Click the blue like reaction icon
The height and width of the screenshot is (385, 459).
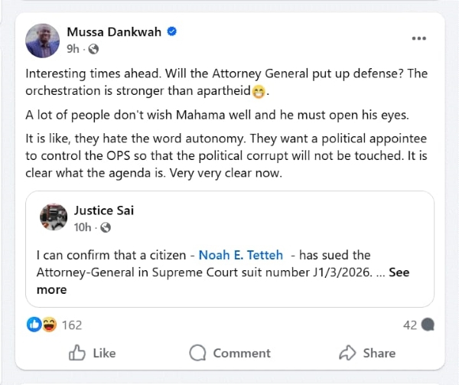point(34,325)
